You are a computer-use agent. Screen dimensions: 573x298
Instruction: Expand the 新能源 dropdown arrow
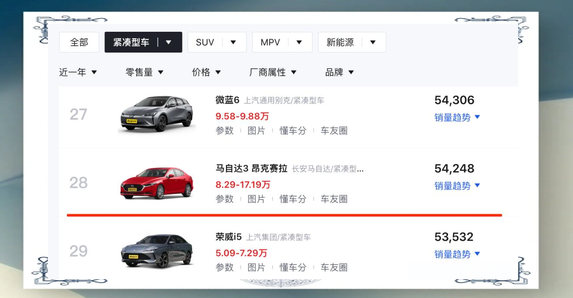tap(373, 43)
